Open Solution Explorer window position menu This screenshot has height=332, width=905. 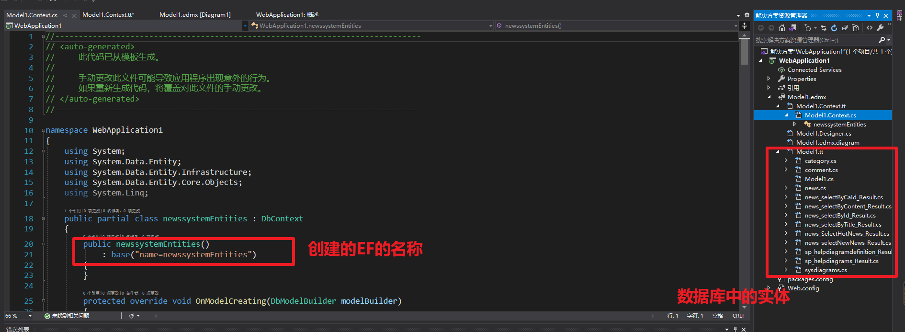point(869,15)
